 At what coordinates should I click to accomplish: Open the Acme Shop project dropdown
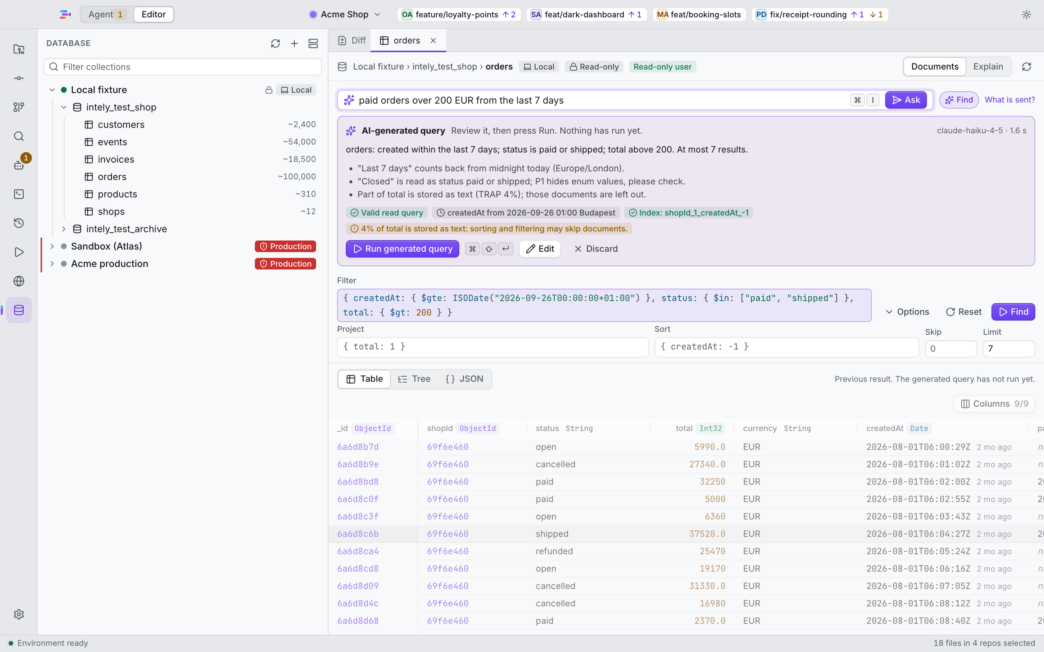tap(345, 14)
